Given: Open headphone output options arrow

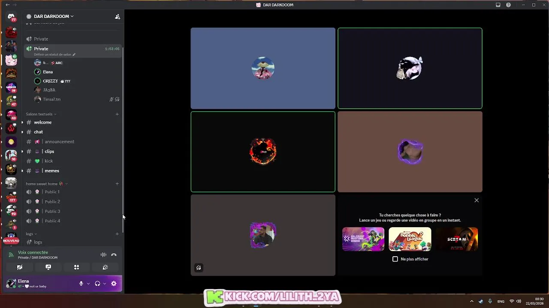Looking at the screenshot, I should [x=105, y=284].
